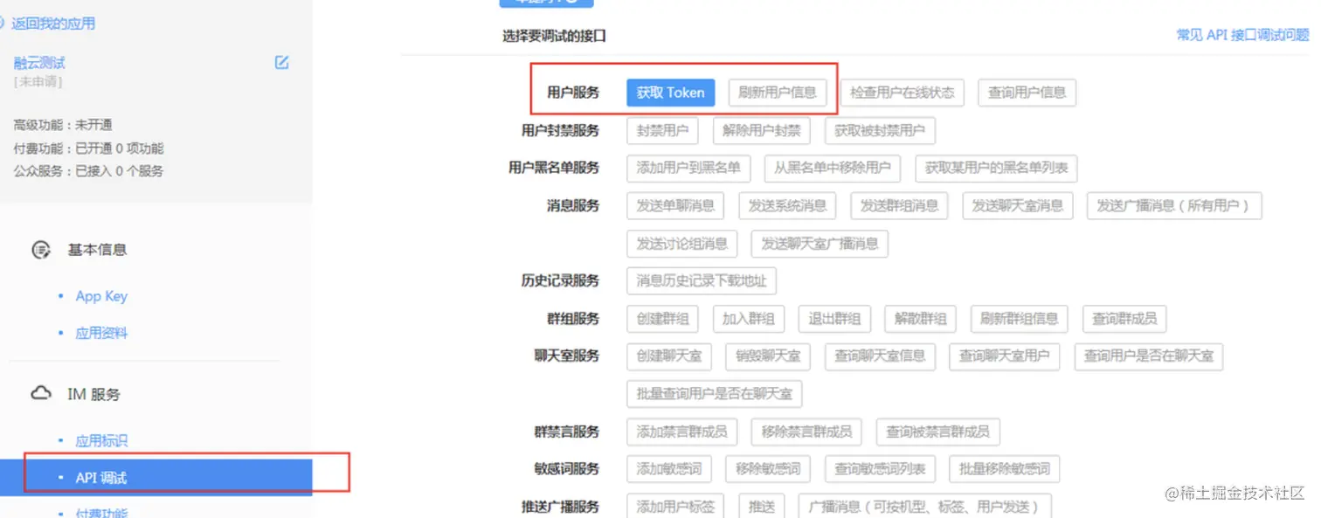The image size is (1321, 518).
Task: Click the 基本信息 circular section icon
Action: [x=42, y=249]
